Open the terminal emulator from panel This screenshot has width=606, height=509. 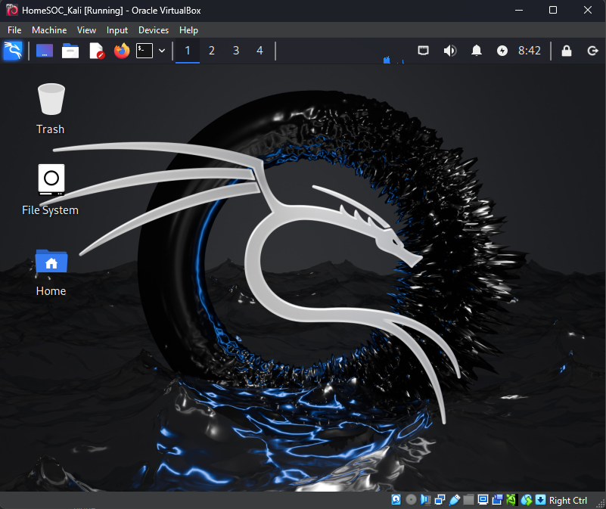(144, 51)
